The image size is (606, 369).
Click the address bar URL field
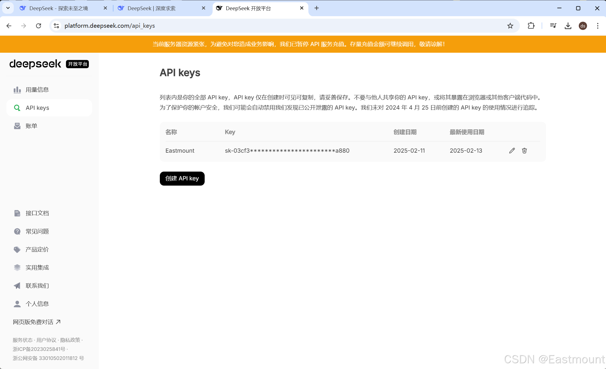pos(248,26)
